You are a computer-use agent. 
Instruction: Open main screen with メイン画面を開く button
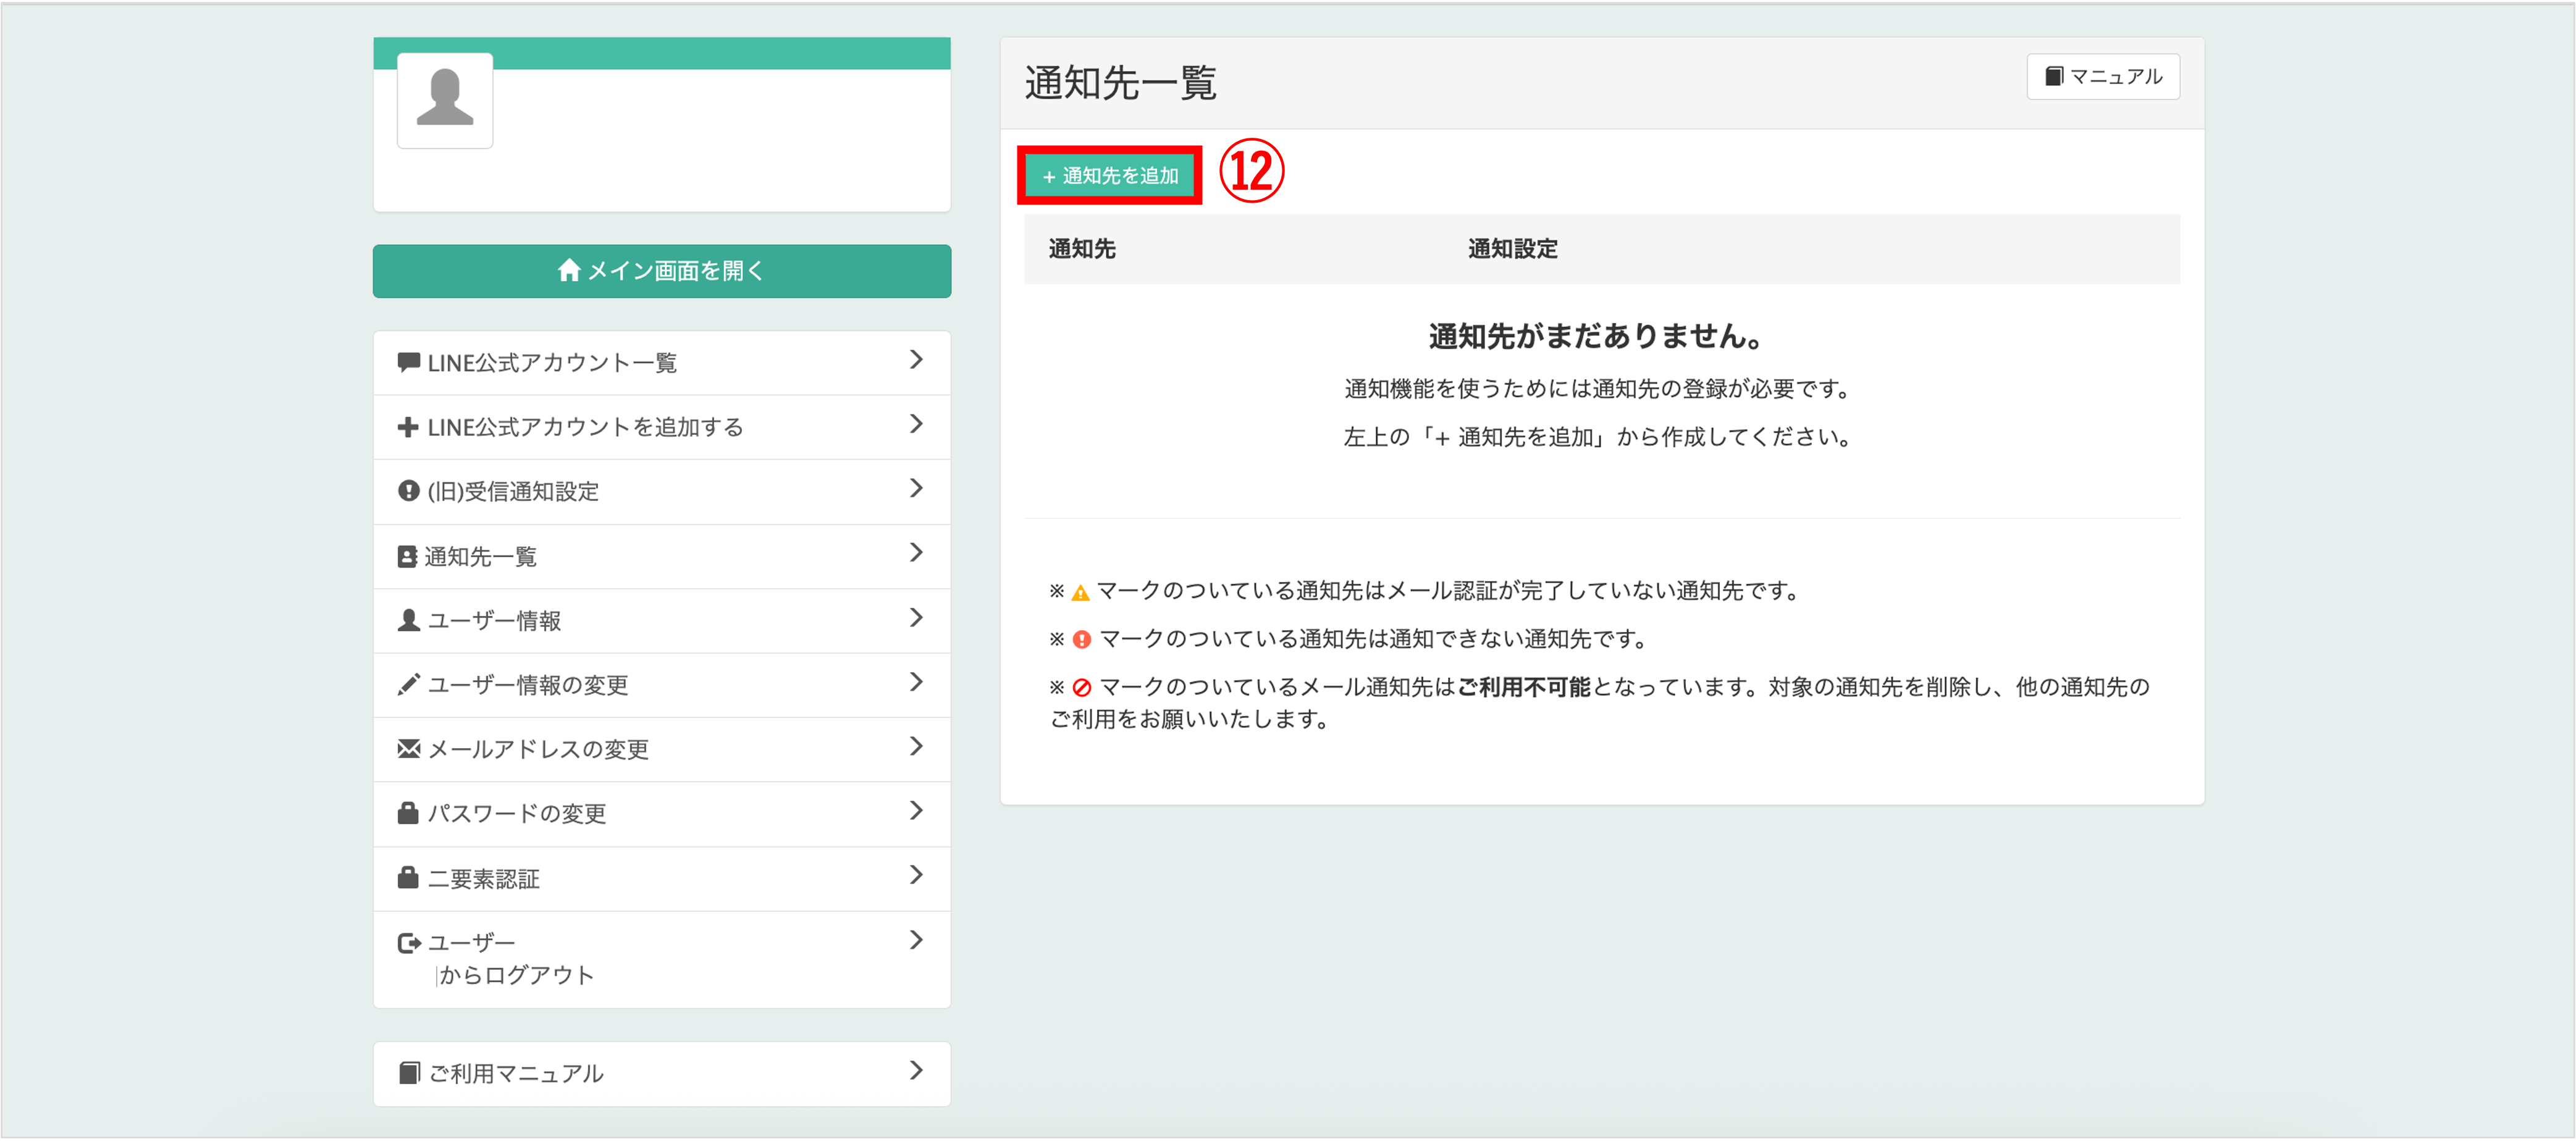[x=662, y=271]
